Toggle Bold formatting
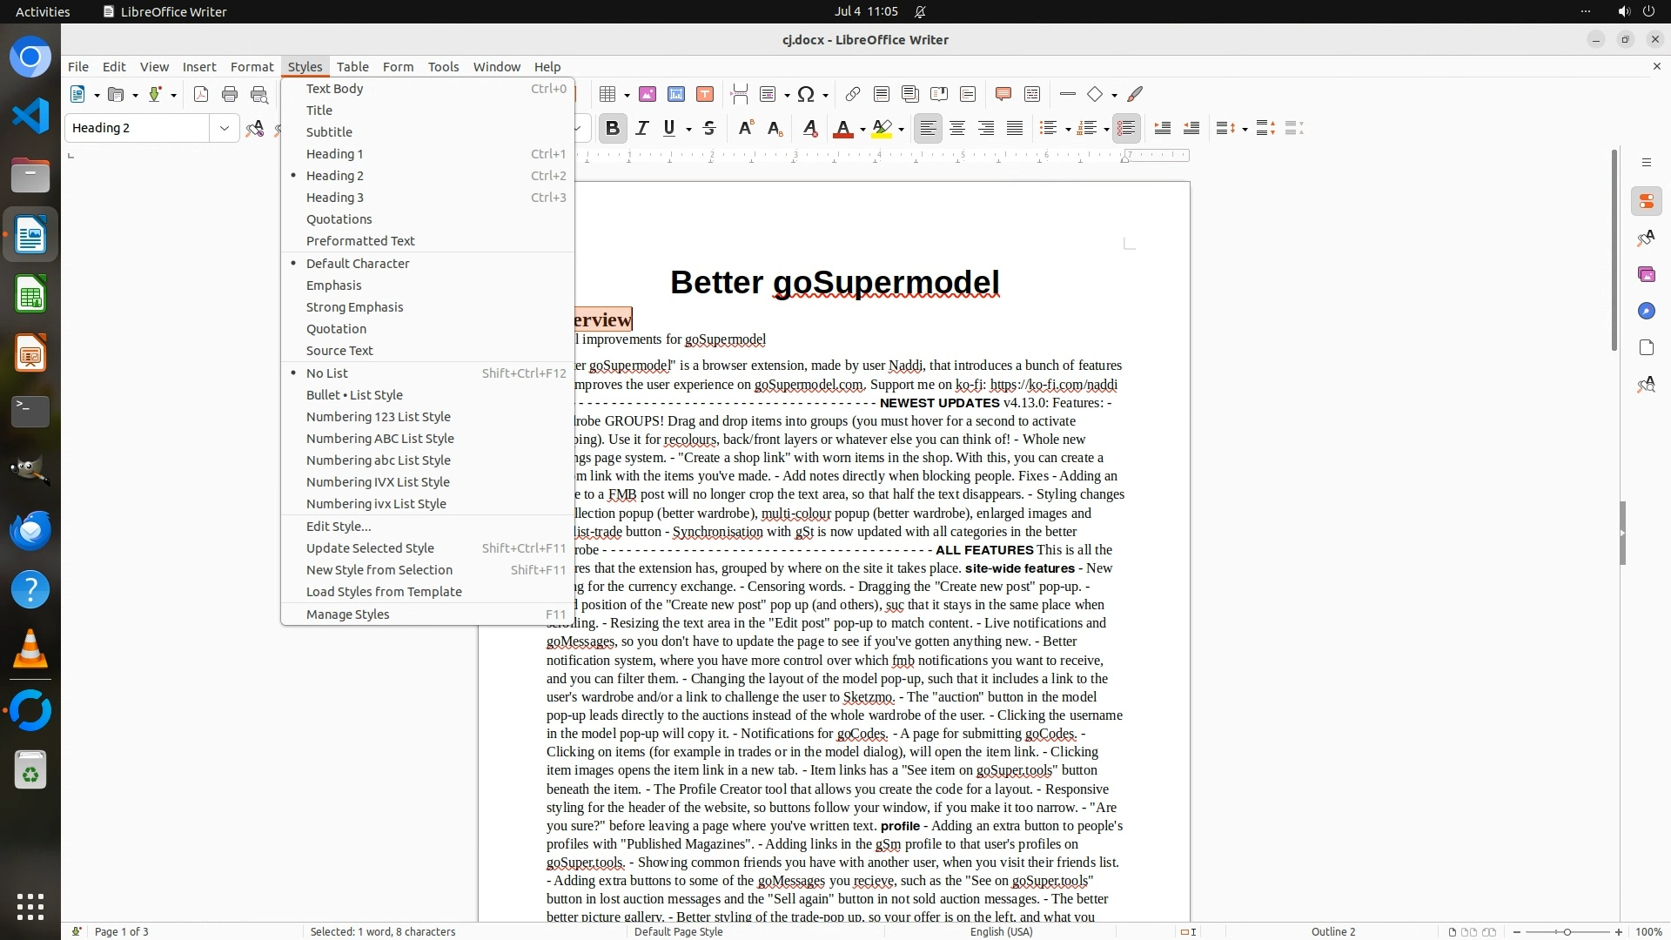 613,129
